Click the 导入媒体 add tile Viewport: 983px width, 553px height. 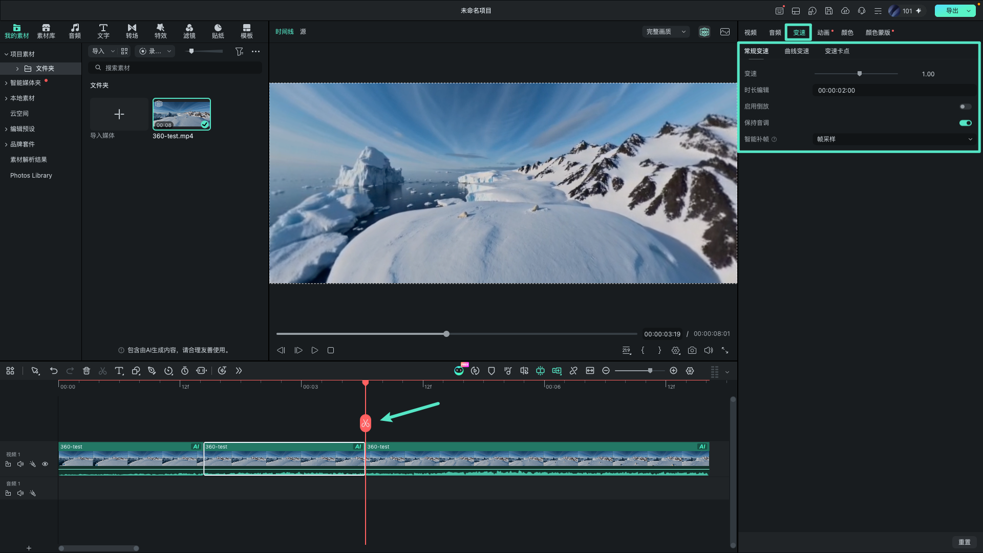click(x=119, y=114)
